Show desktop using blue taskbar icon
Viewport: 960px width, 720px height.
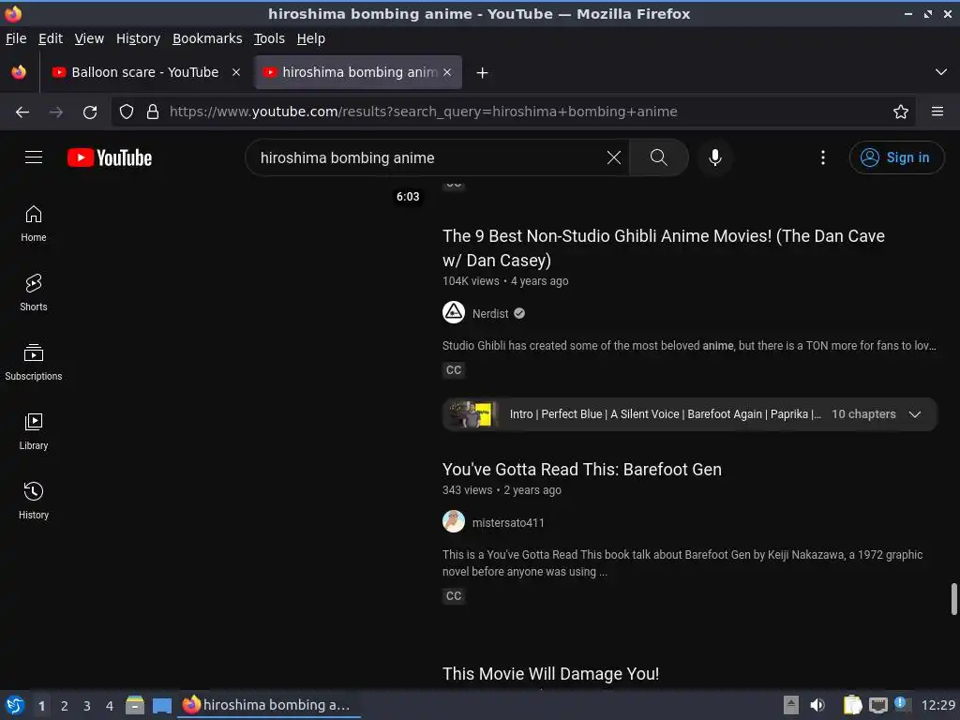(x=162, y=705)
